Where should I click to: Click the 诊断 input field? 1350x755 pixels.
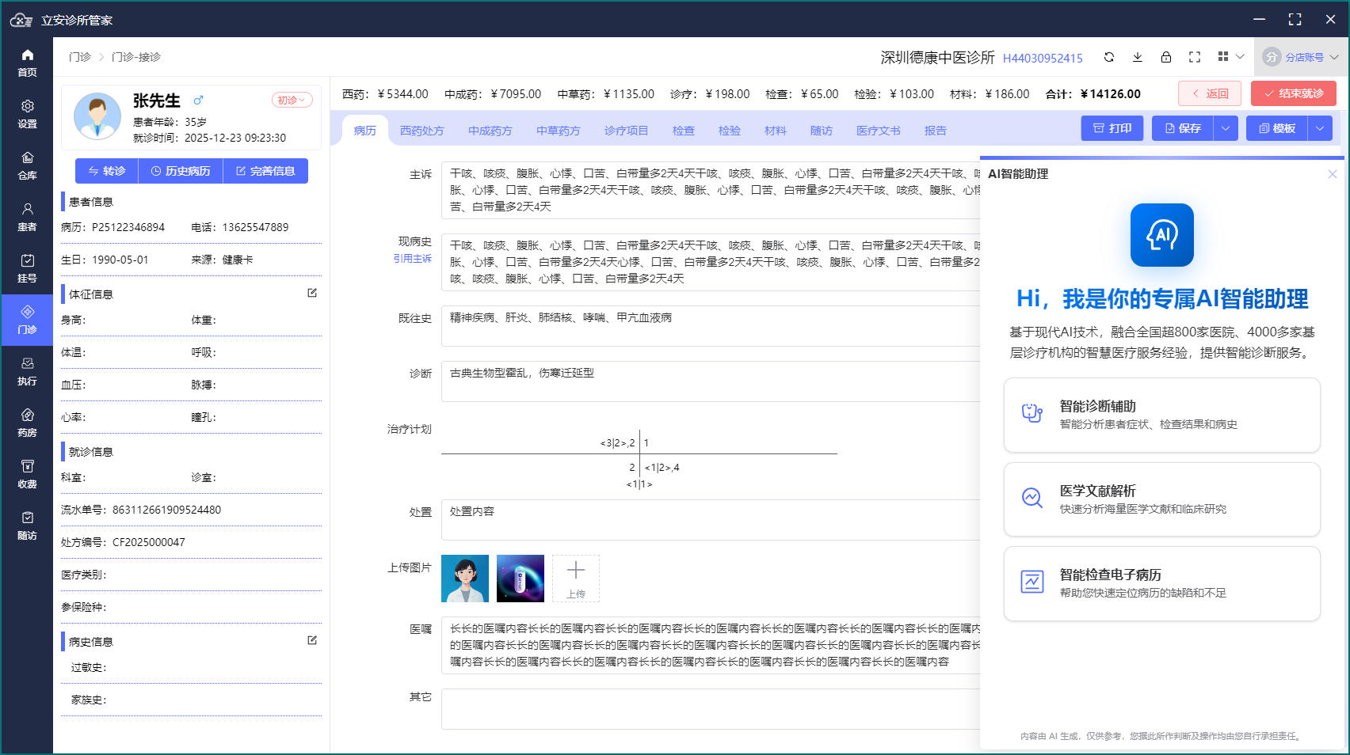(711, 381)
